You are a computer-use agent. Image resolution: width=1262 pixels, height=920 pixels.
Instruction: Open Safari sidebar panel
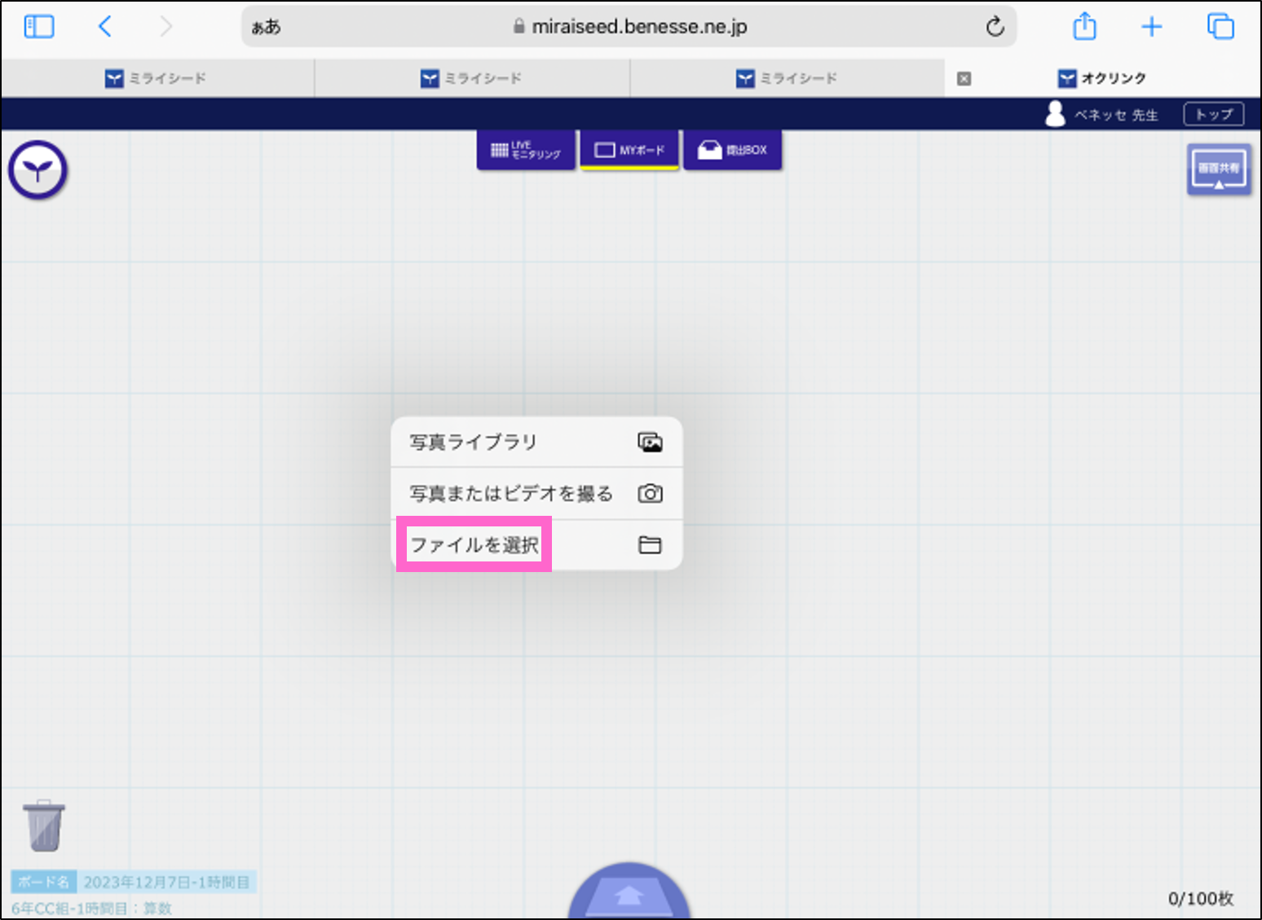[39, 27]
